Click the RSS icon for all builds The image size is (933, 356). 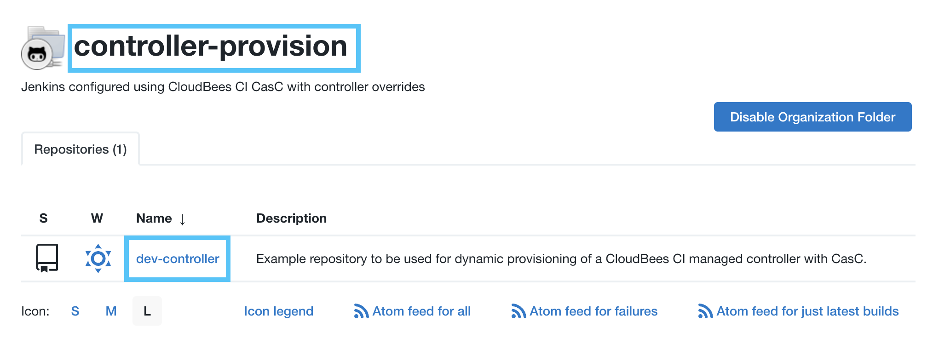pyautogui.click(x=361, y=311)
